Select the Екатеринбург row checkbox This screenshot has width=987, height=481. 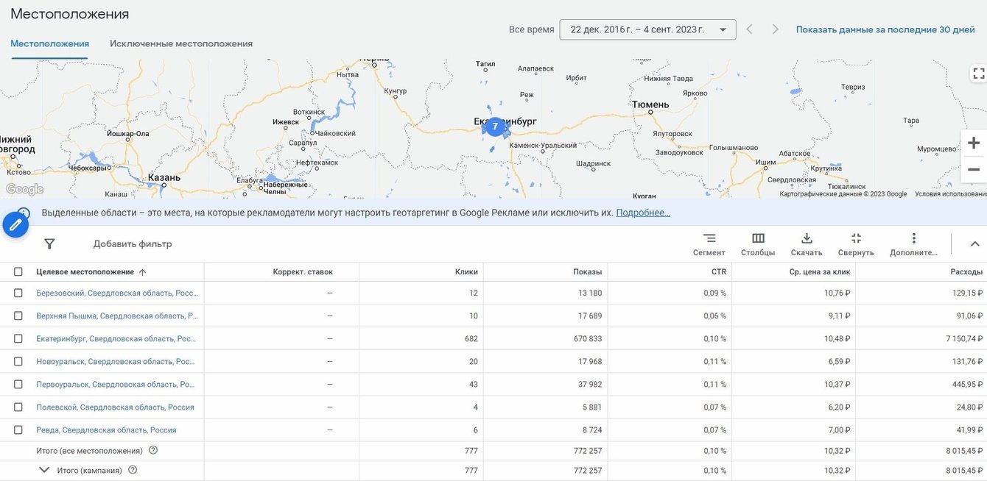click(x=18, y=339)
